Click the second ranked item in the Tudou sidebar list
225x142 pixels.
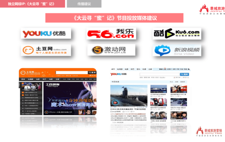point(31,95)
